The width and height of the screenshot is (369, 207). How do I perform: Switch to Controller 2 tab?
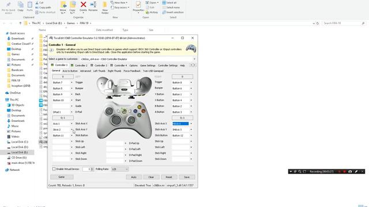(79, 66)
